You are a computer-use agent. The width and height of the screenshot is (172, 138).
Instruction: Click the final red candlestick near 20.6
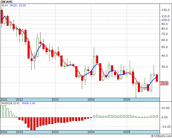(x=157, y=78)
